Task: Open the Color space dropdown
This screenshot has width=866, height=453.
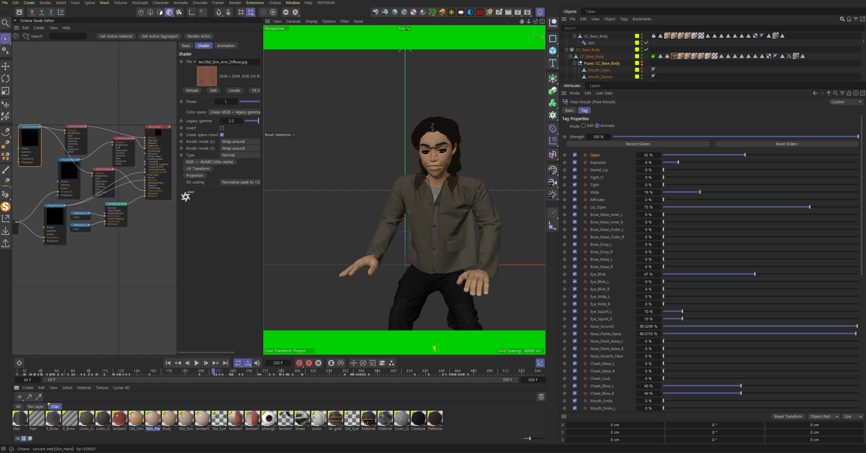Action: (x=235, y=112)
